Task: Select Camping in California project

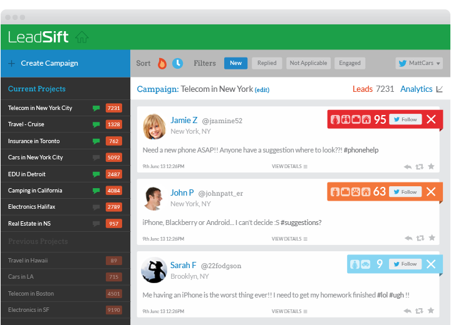Action: click(66, 191)
